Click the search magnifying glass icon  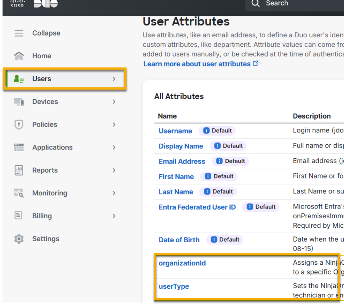coord(255,3)
